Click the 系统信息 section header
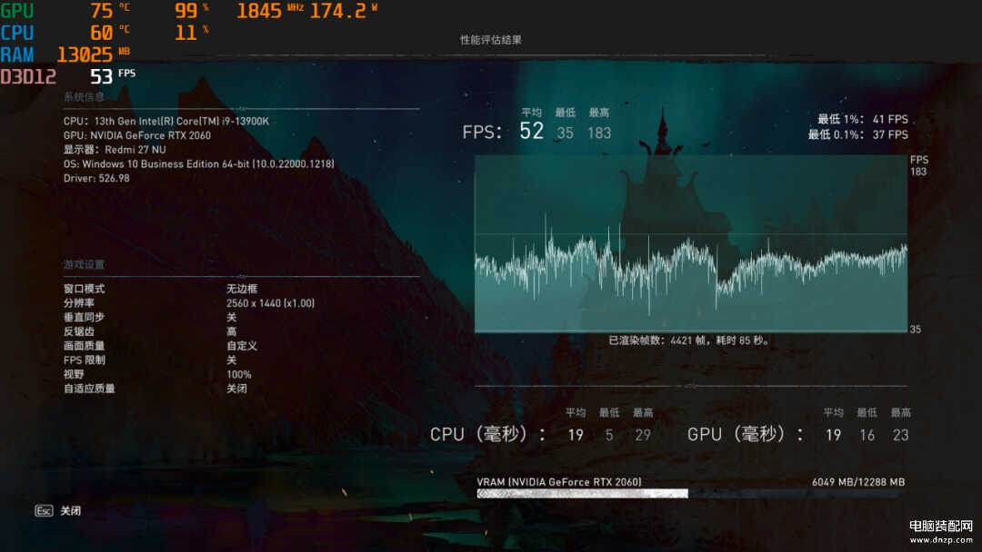The height and width of the screenshot is (552, 982). [84, 97]
